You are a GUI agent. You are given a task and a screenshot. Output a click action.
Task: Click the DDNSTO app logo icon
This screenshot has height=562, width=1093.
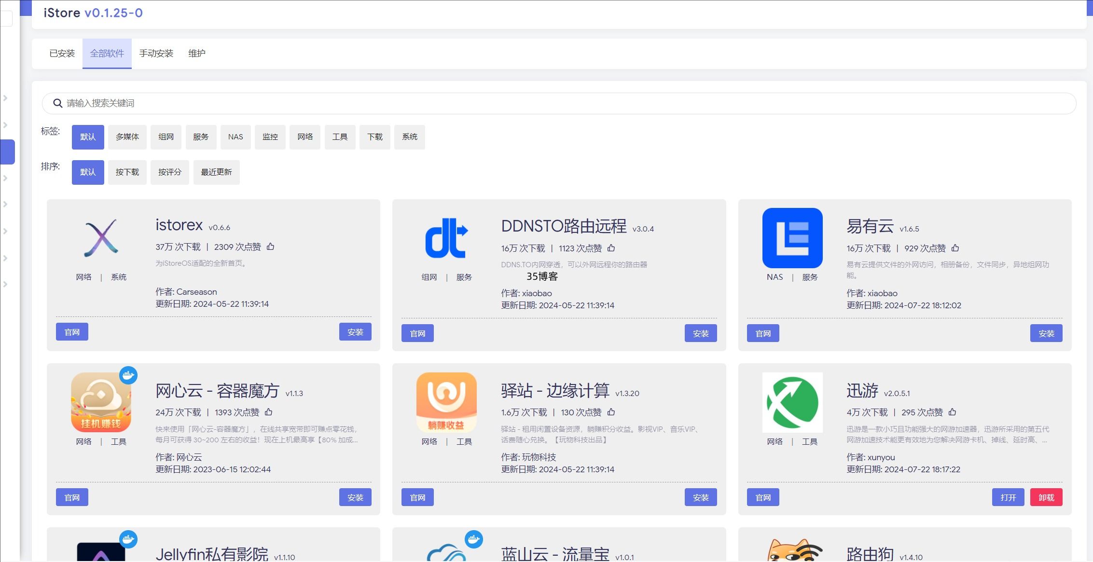pyautogui.click(x=446, y=238)
